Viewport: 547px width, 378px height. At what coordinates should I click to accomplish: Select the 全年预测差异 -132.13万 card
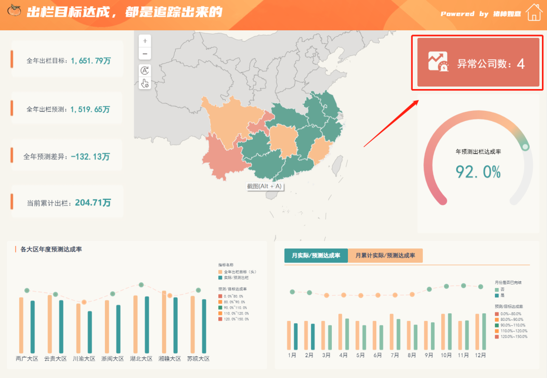(67, 155)
